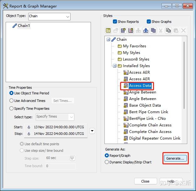196x191 pixels.
Task: Click the Close button
Action: click(x=146, y=181)
